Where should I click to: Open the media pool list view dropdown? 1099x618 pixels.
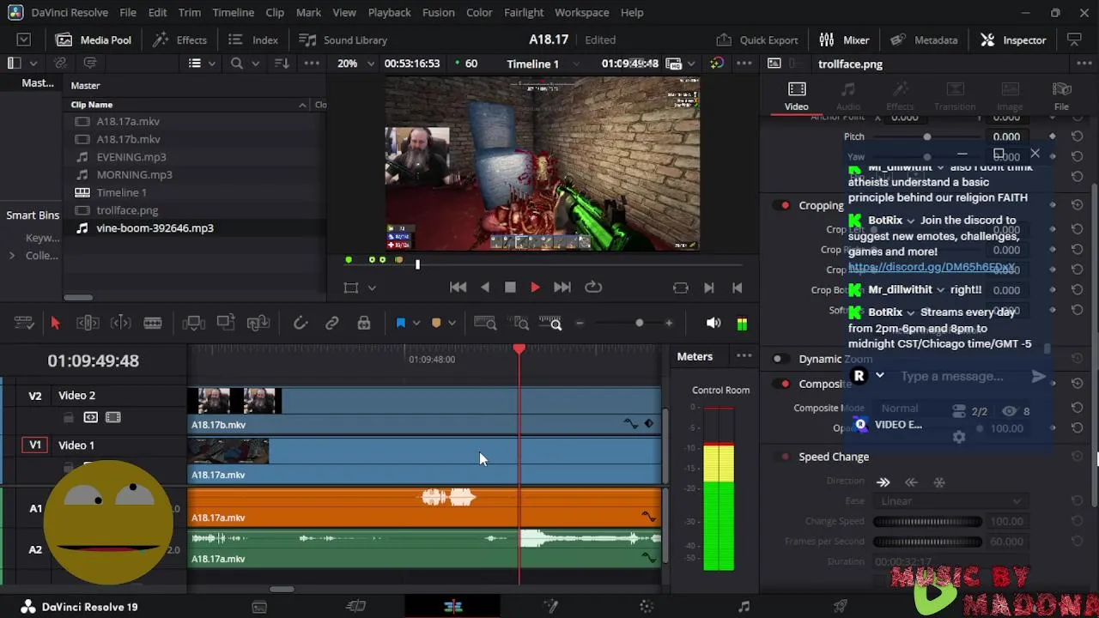[200, 64]
